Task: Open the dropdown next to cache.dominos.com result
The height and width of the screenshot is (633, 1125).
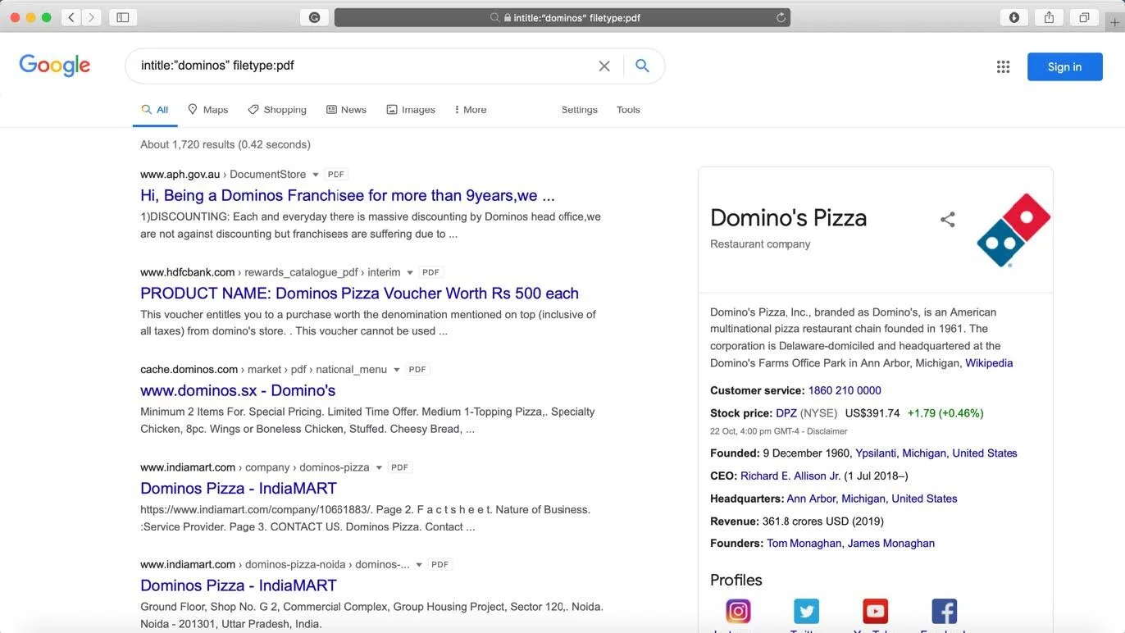Action: point(397,369)
